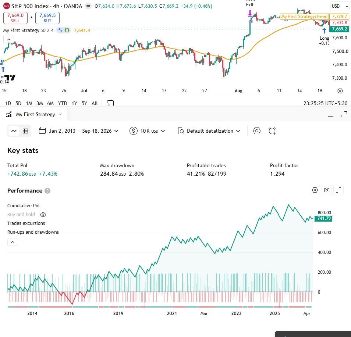Select the 1Y time range

74,103
